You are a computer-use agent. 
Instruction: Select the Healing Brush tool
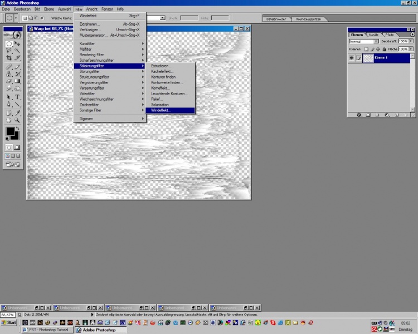pos(9,67)
